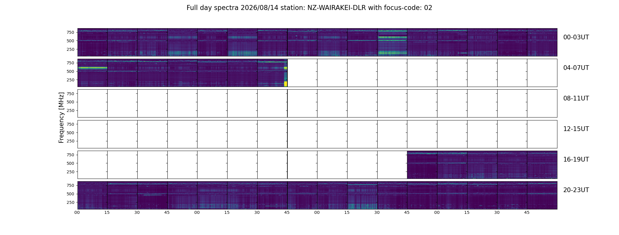This screenshot has width=619, height=235.
Task: Click the bright yellow burst in 04-07UT row
Action: click(285, 84)
